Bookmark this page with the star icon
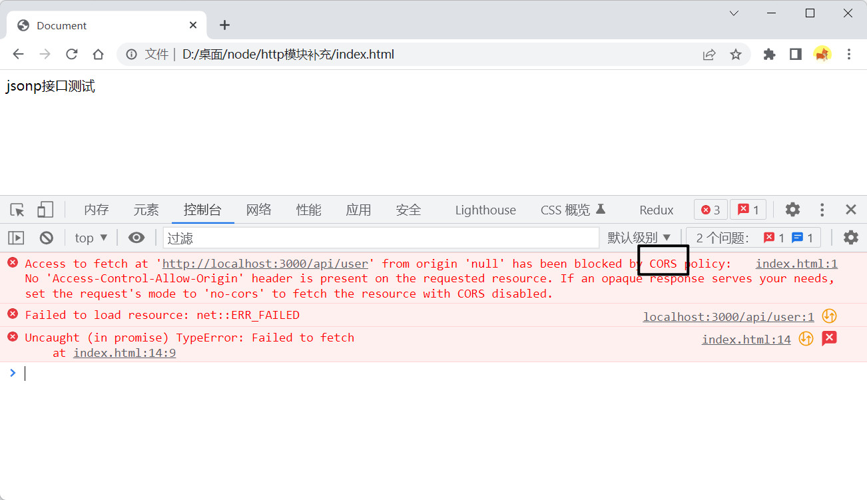Image resolution: width=867 pixels, height=500 pixels. coord(736,55)
